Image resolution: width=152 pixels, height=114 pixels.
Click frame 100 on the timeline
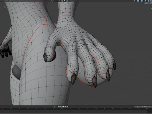[147, 109]
